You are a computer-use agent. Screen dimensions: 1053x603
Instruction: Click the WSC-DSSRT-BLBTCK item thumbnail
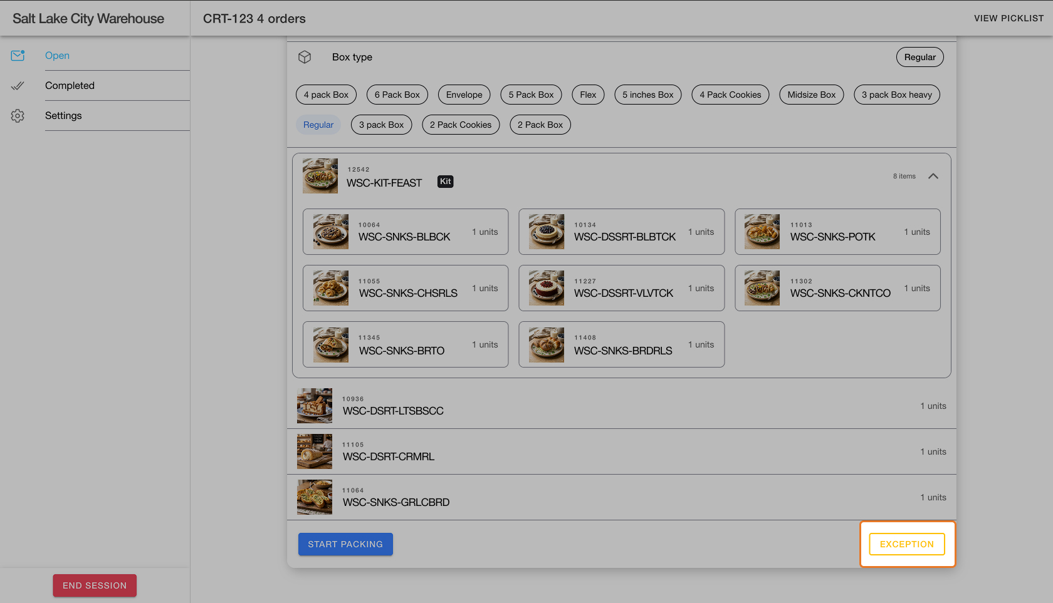click(x=547, y=232)
